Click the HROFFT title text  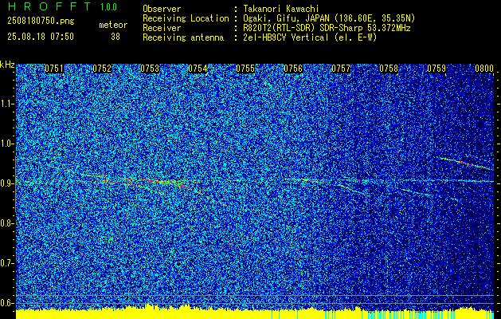49,6
